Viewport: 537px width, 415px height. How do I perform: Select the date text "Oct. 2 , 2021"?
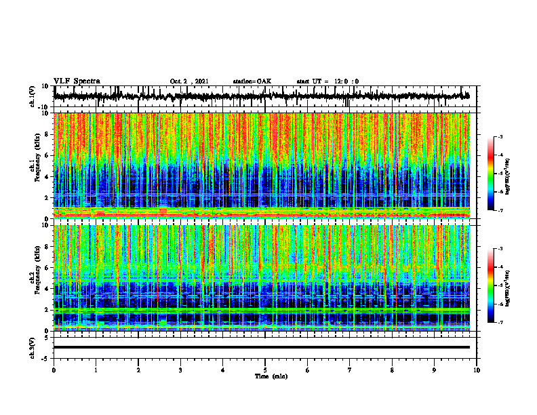tap(189, 81)
